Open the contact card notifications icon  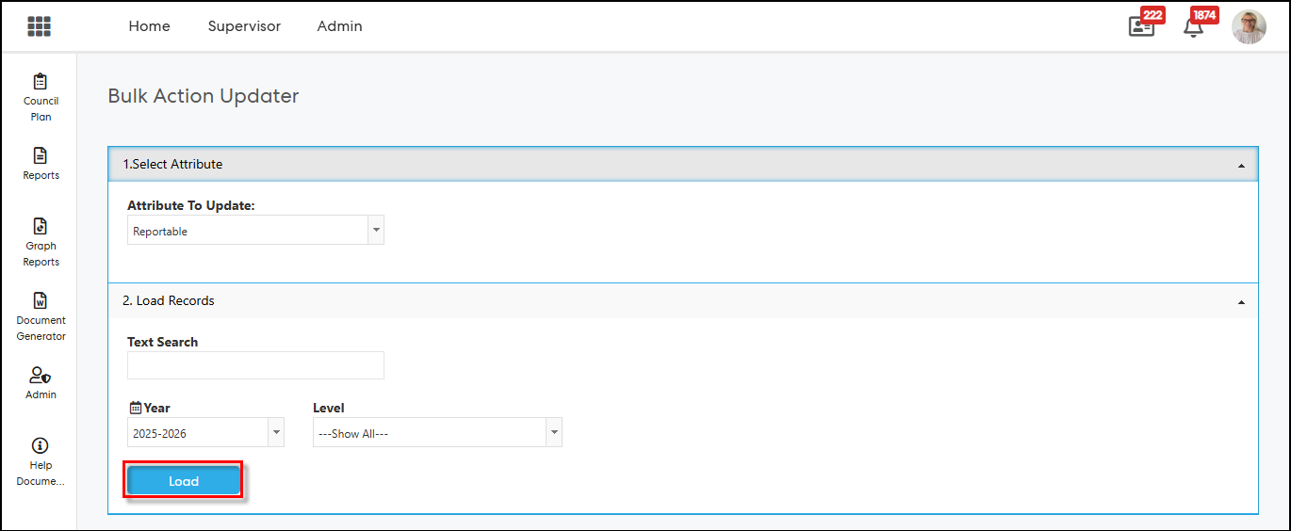[x=1141, y=26]
